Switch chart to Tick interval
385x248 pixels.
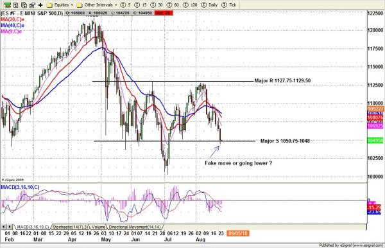point(229,5)
